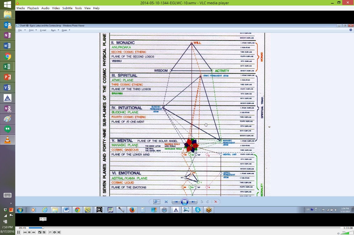The image size is (354, 235).
Task: Click Skype in recorded taskbar
Action: (198, 210)
